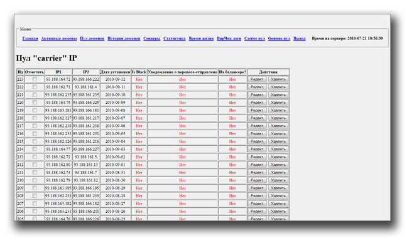
Task: Select the checkbox in row 214
Action: point(35,149)
